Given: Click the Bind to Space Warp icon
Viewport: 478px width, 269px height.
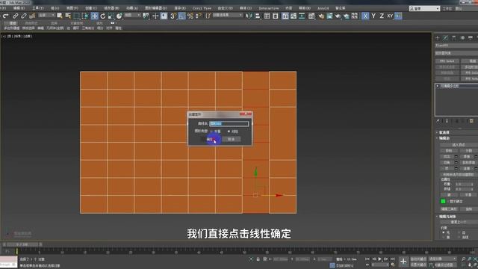Looking at the screenshot, I should (32, 16).
